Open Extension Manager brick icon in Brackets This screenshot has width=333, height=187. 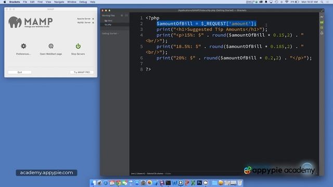click(x=322, y=22)
